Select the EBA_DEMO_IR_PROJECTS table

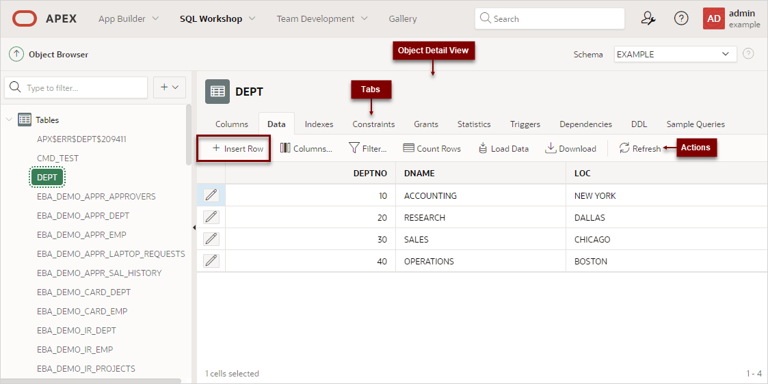point(86,368)
